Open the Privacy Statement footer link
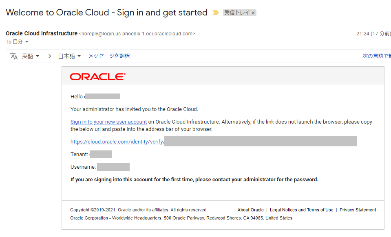Screen dimensions: 391x237 pos(358,210)
